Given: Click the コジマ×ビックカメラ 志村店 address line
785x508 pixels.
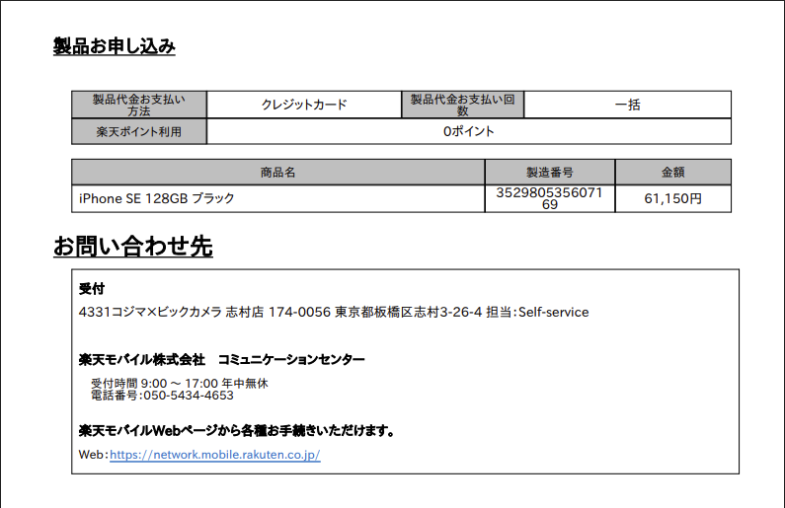Looking at the screenshot, I should [334, 312].
